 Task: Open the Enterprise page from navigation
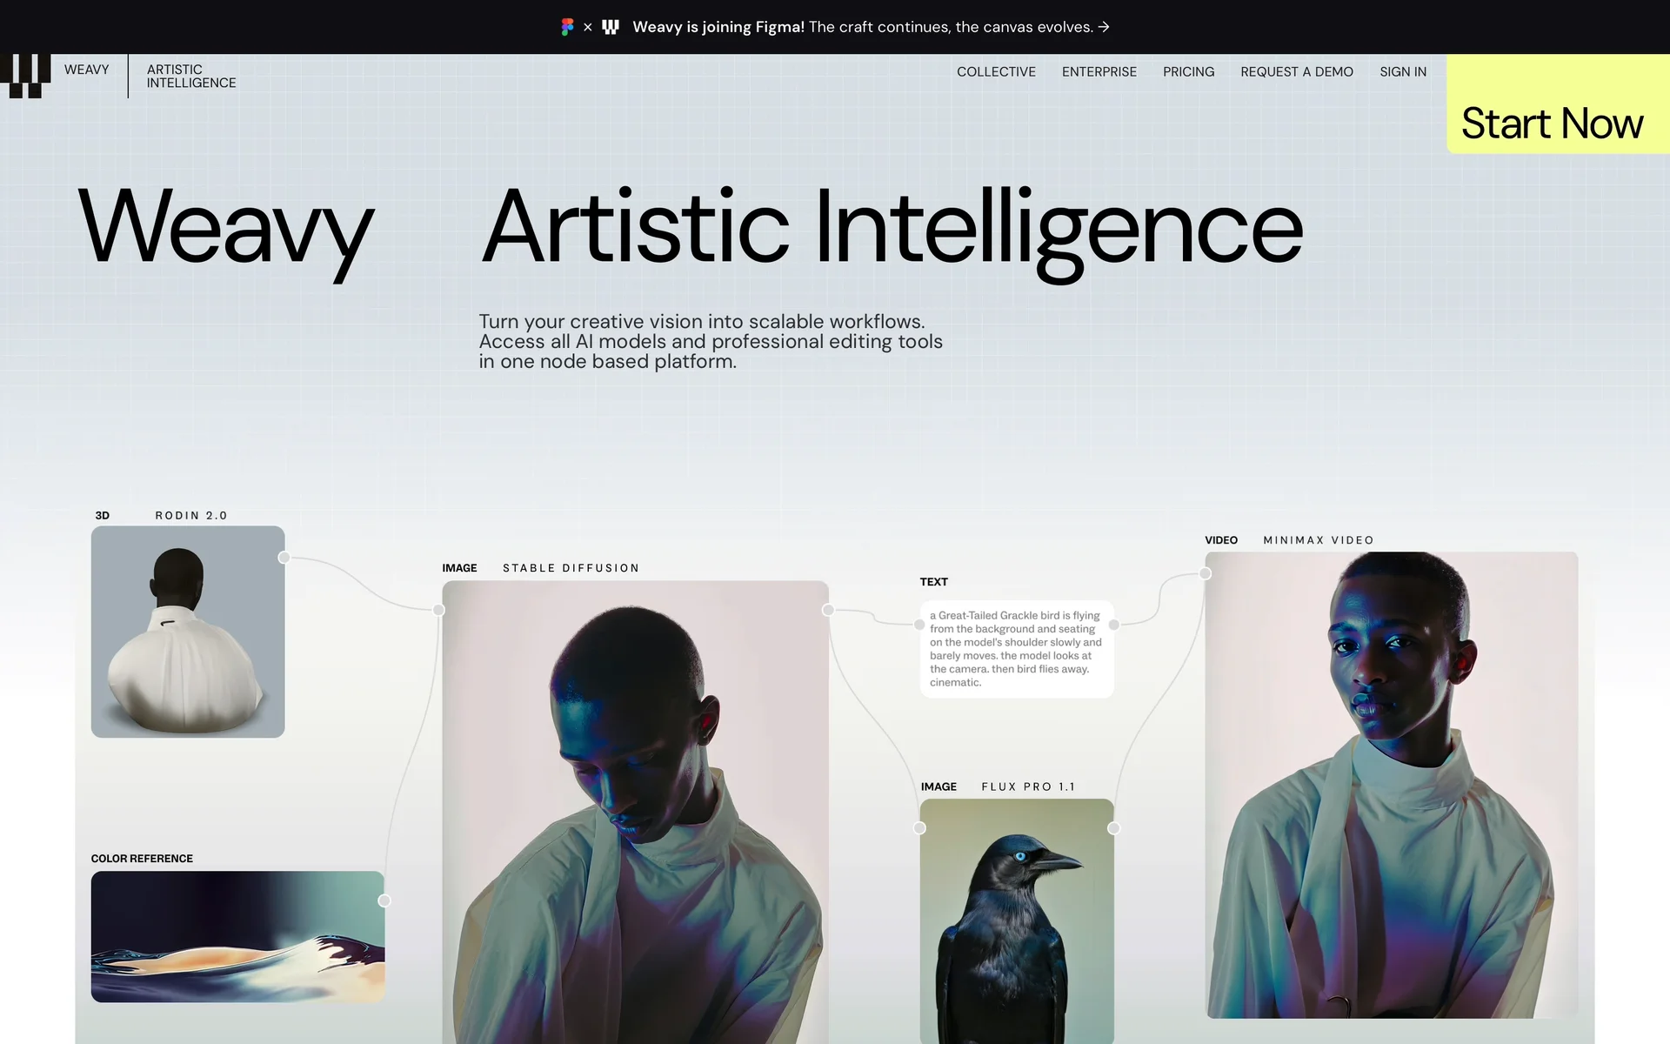1099,71
